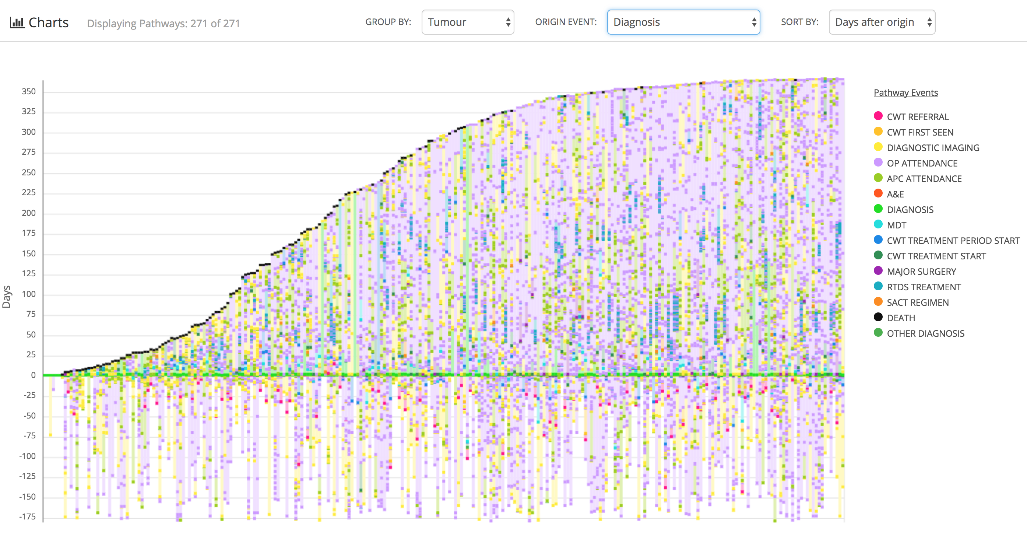Screen dimensions: 1027x546
Task: Click the 200 y-axis tick label
Action: 29,213
